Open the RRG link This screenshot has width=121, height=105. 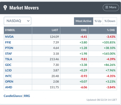pos(27,96)
